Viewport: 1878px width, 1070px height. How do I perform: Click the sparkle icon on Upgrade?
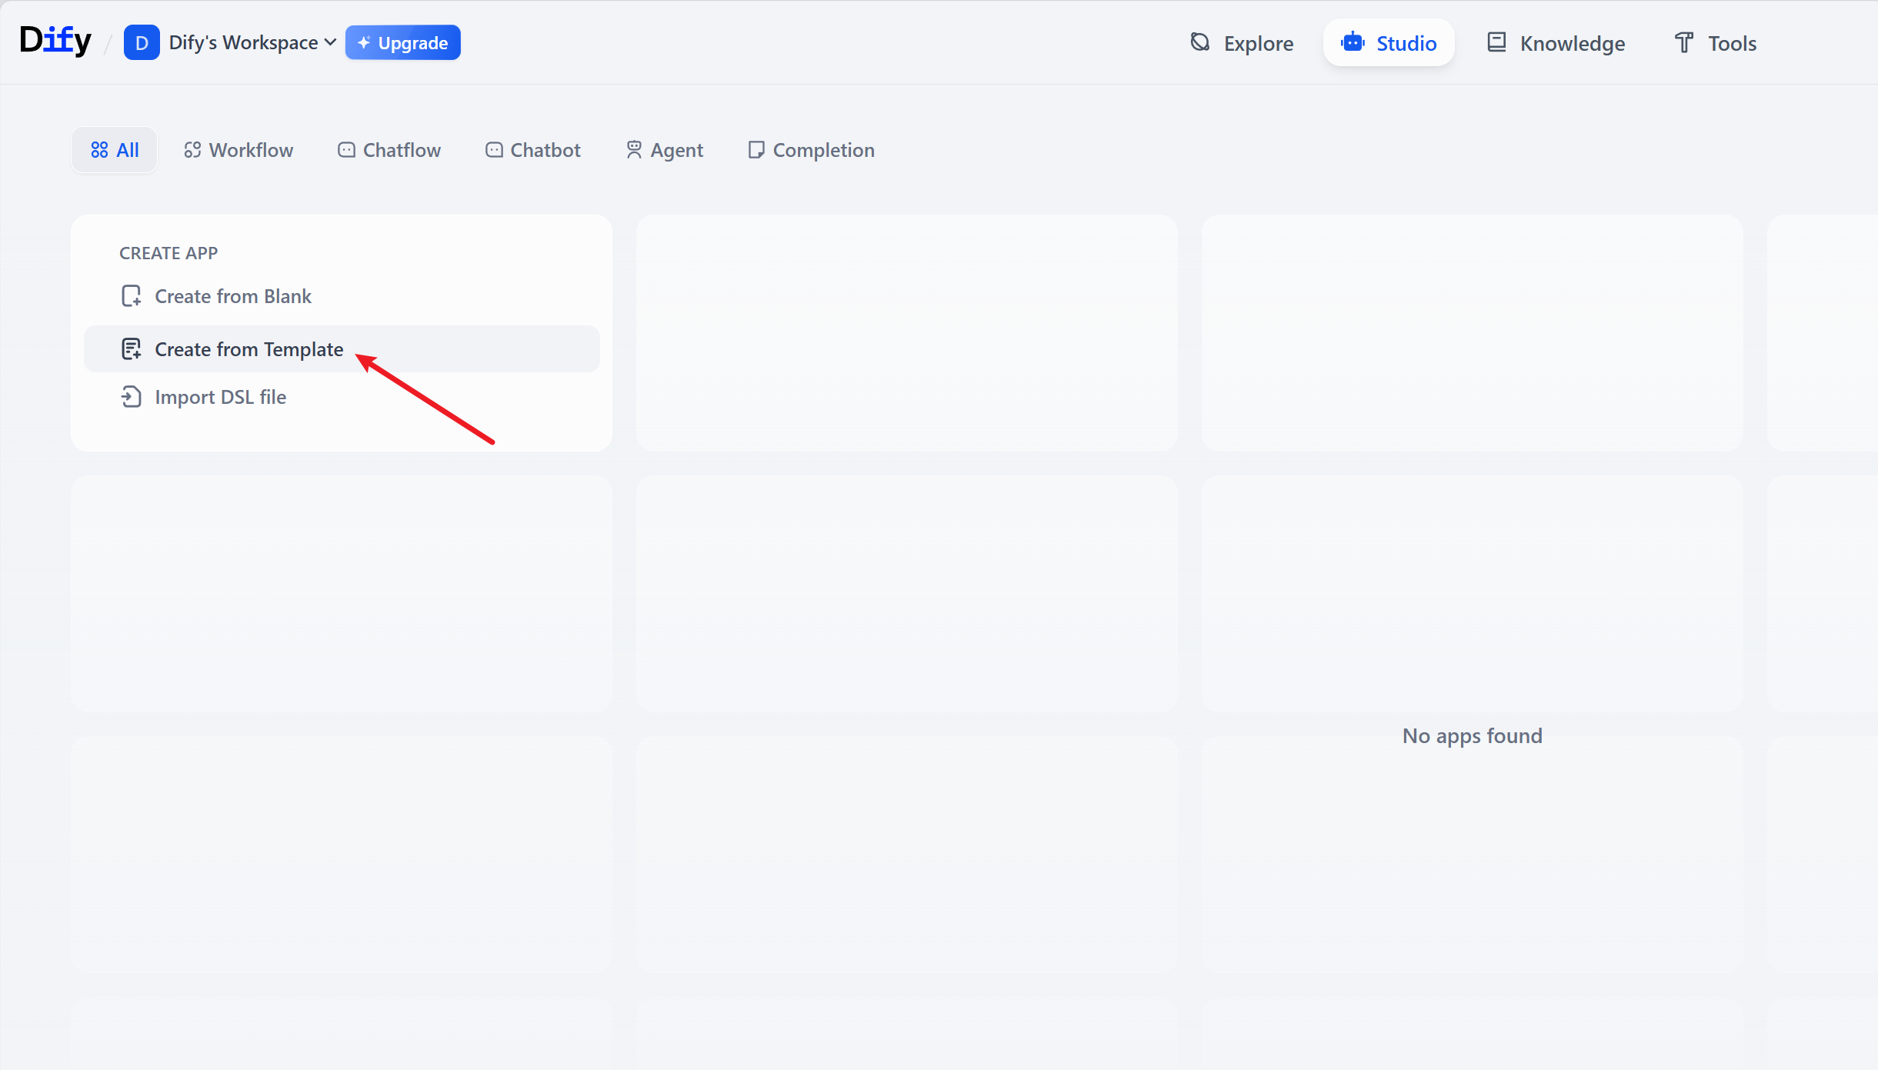coord(364,42)
